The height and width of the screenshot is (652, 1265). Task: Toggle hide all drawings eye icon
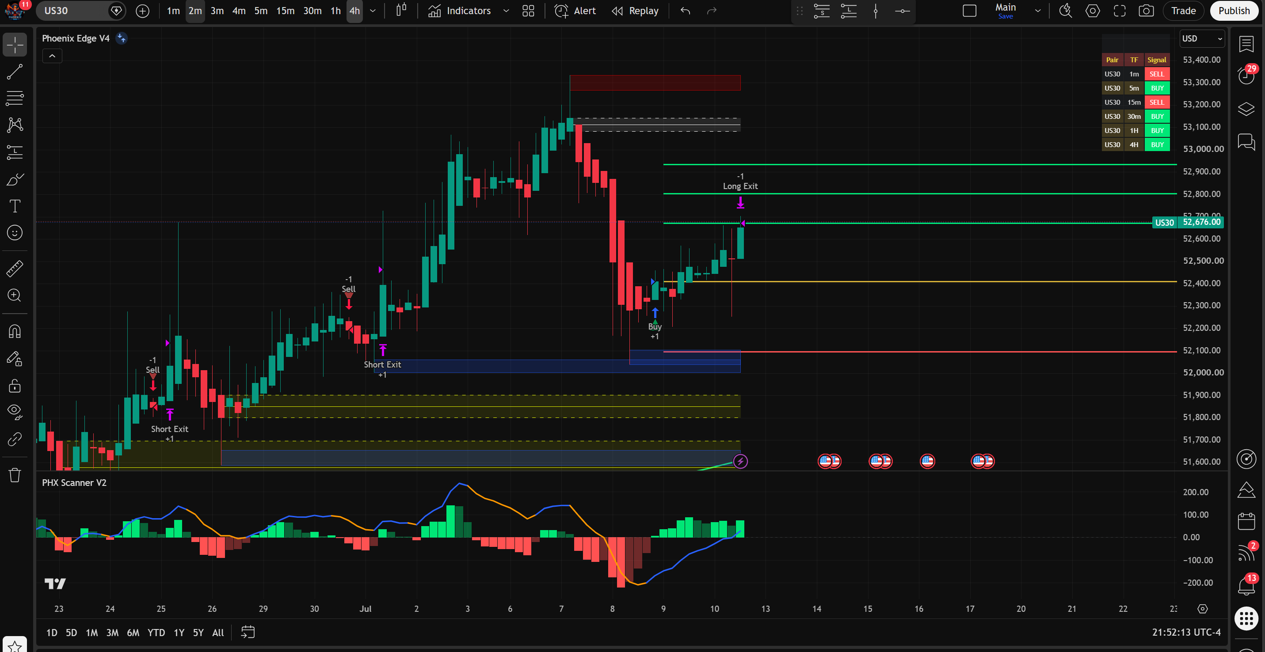(x=15, y=412)
